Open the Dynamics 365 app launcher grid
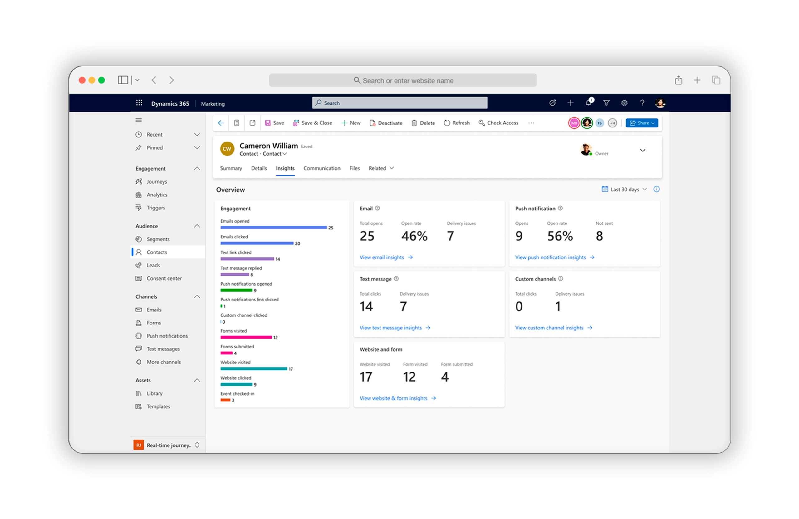Screen dimensions: 799x519 click(139, 103)
